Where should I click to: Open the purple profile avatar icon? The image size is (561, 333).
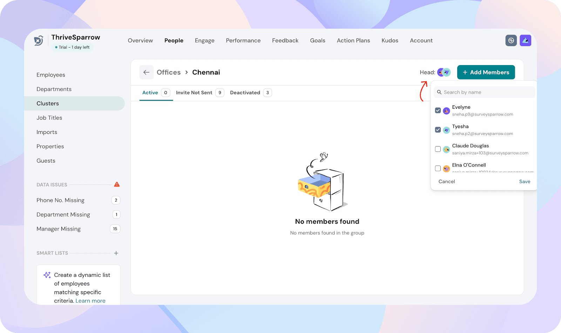[x=525, y=41]
